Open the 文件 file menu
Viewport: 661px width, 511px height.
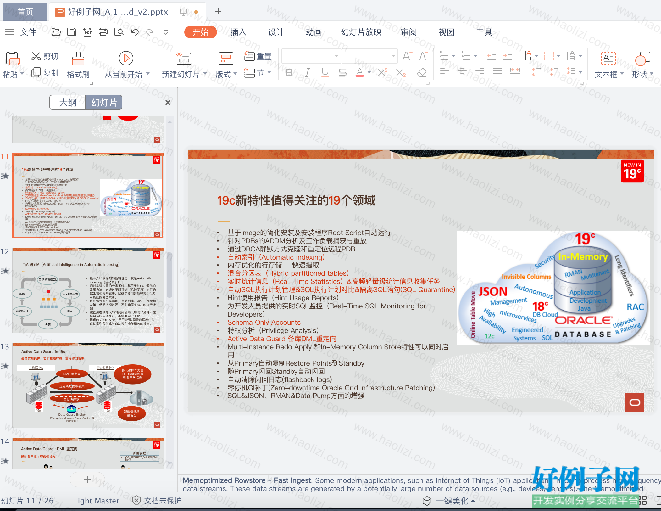point(28,32)
